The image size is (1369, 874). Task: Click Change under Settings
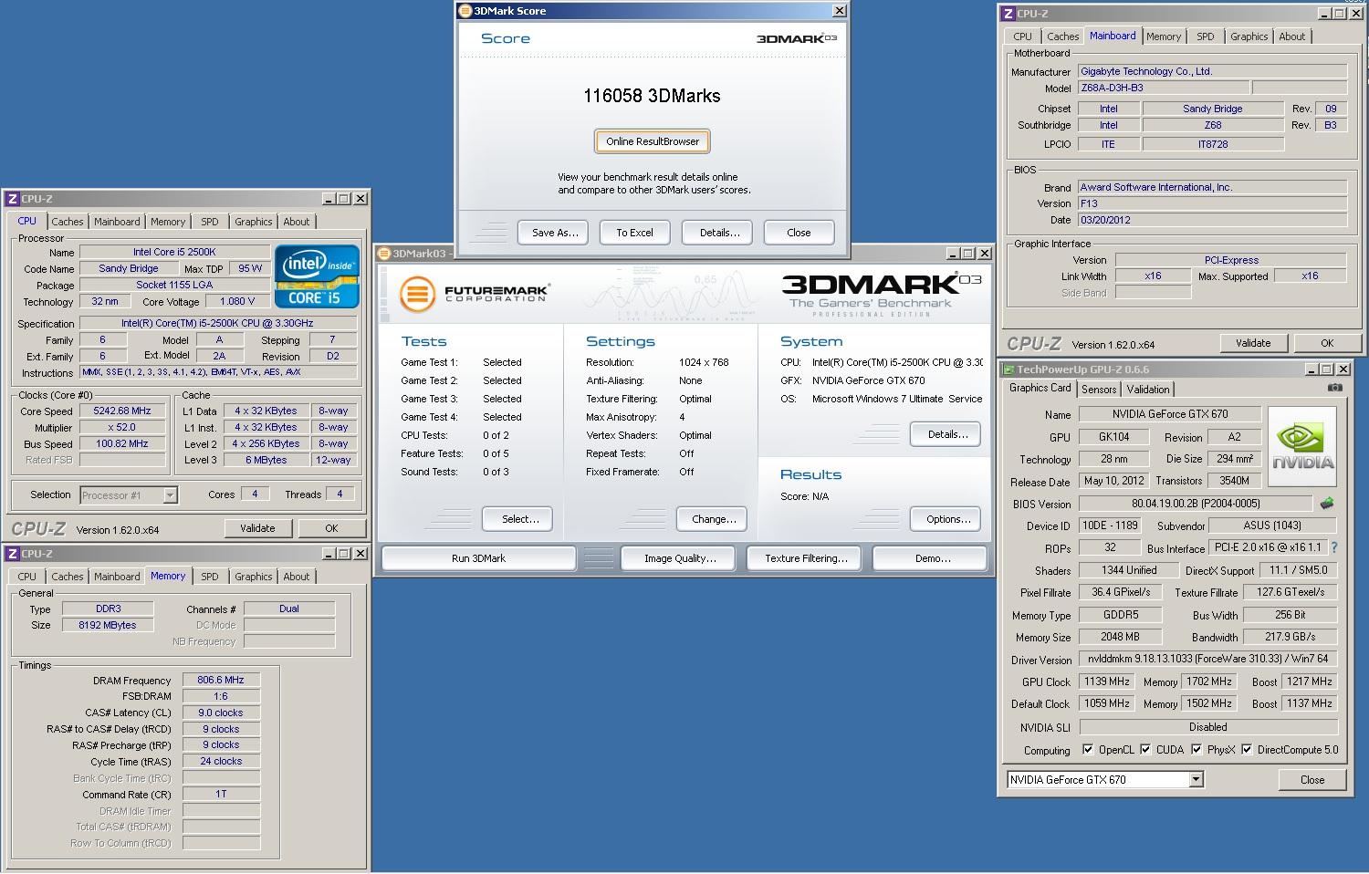click(x=714, y=519)
